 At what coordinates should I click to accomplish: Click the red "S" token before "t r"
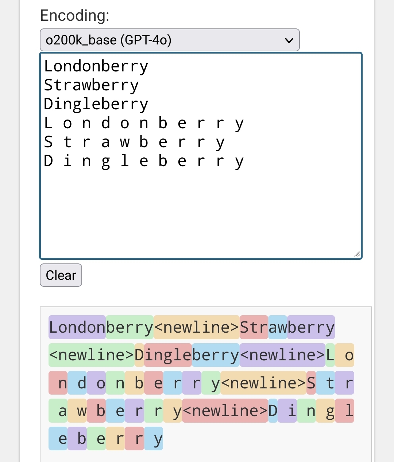(311, 383)
